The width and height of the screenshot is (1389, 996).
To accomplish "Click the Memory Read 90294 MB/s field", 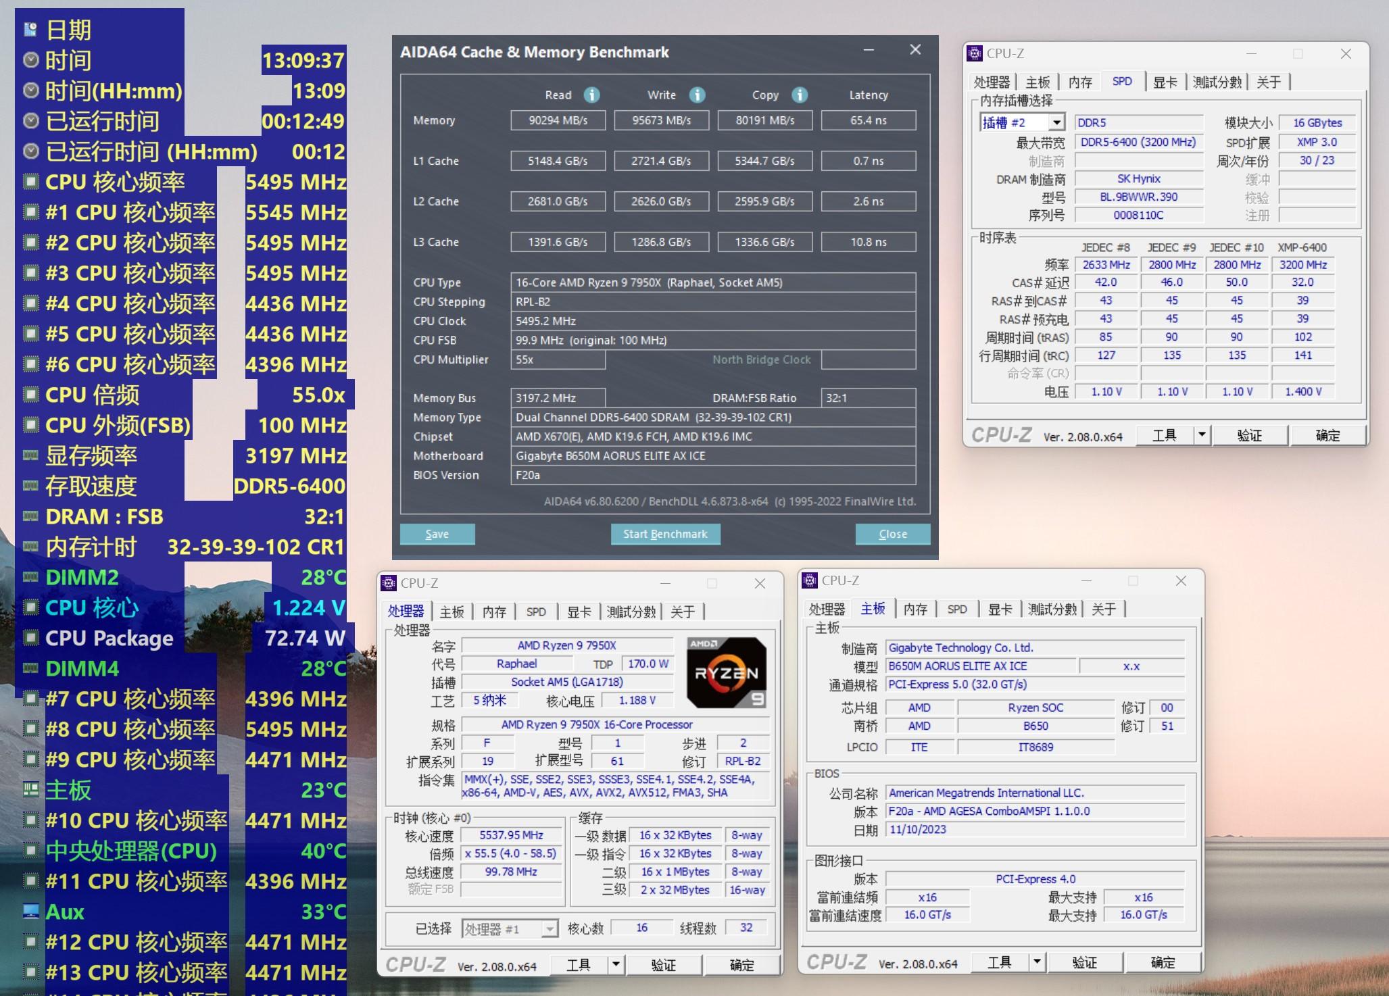I will [x=558, y=120].
